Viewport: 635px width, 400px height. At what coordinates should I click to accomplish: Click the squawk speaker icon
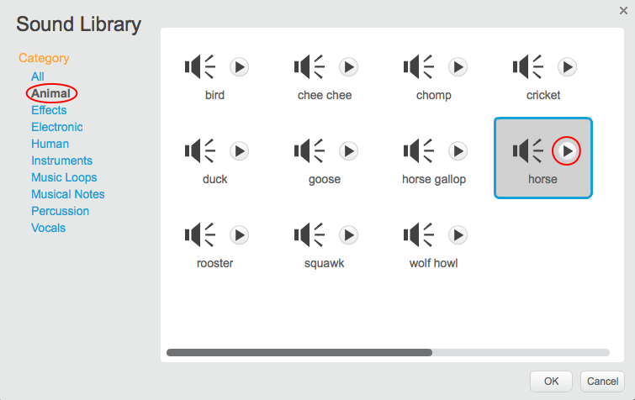pyautogui.click(x=309, y=234)
